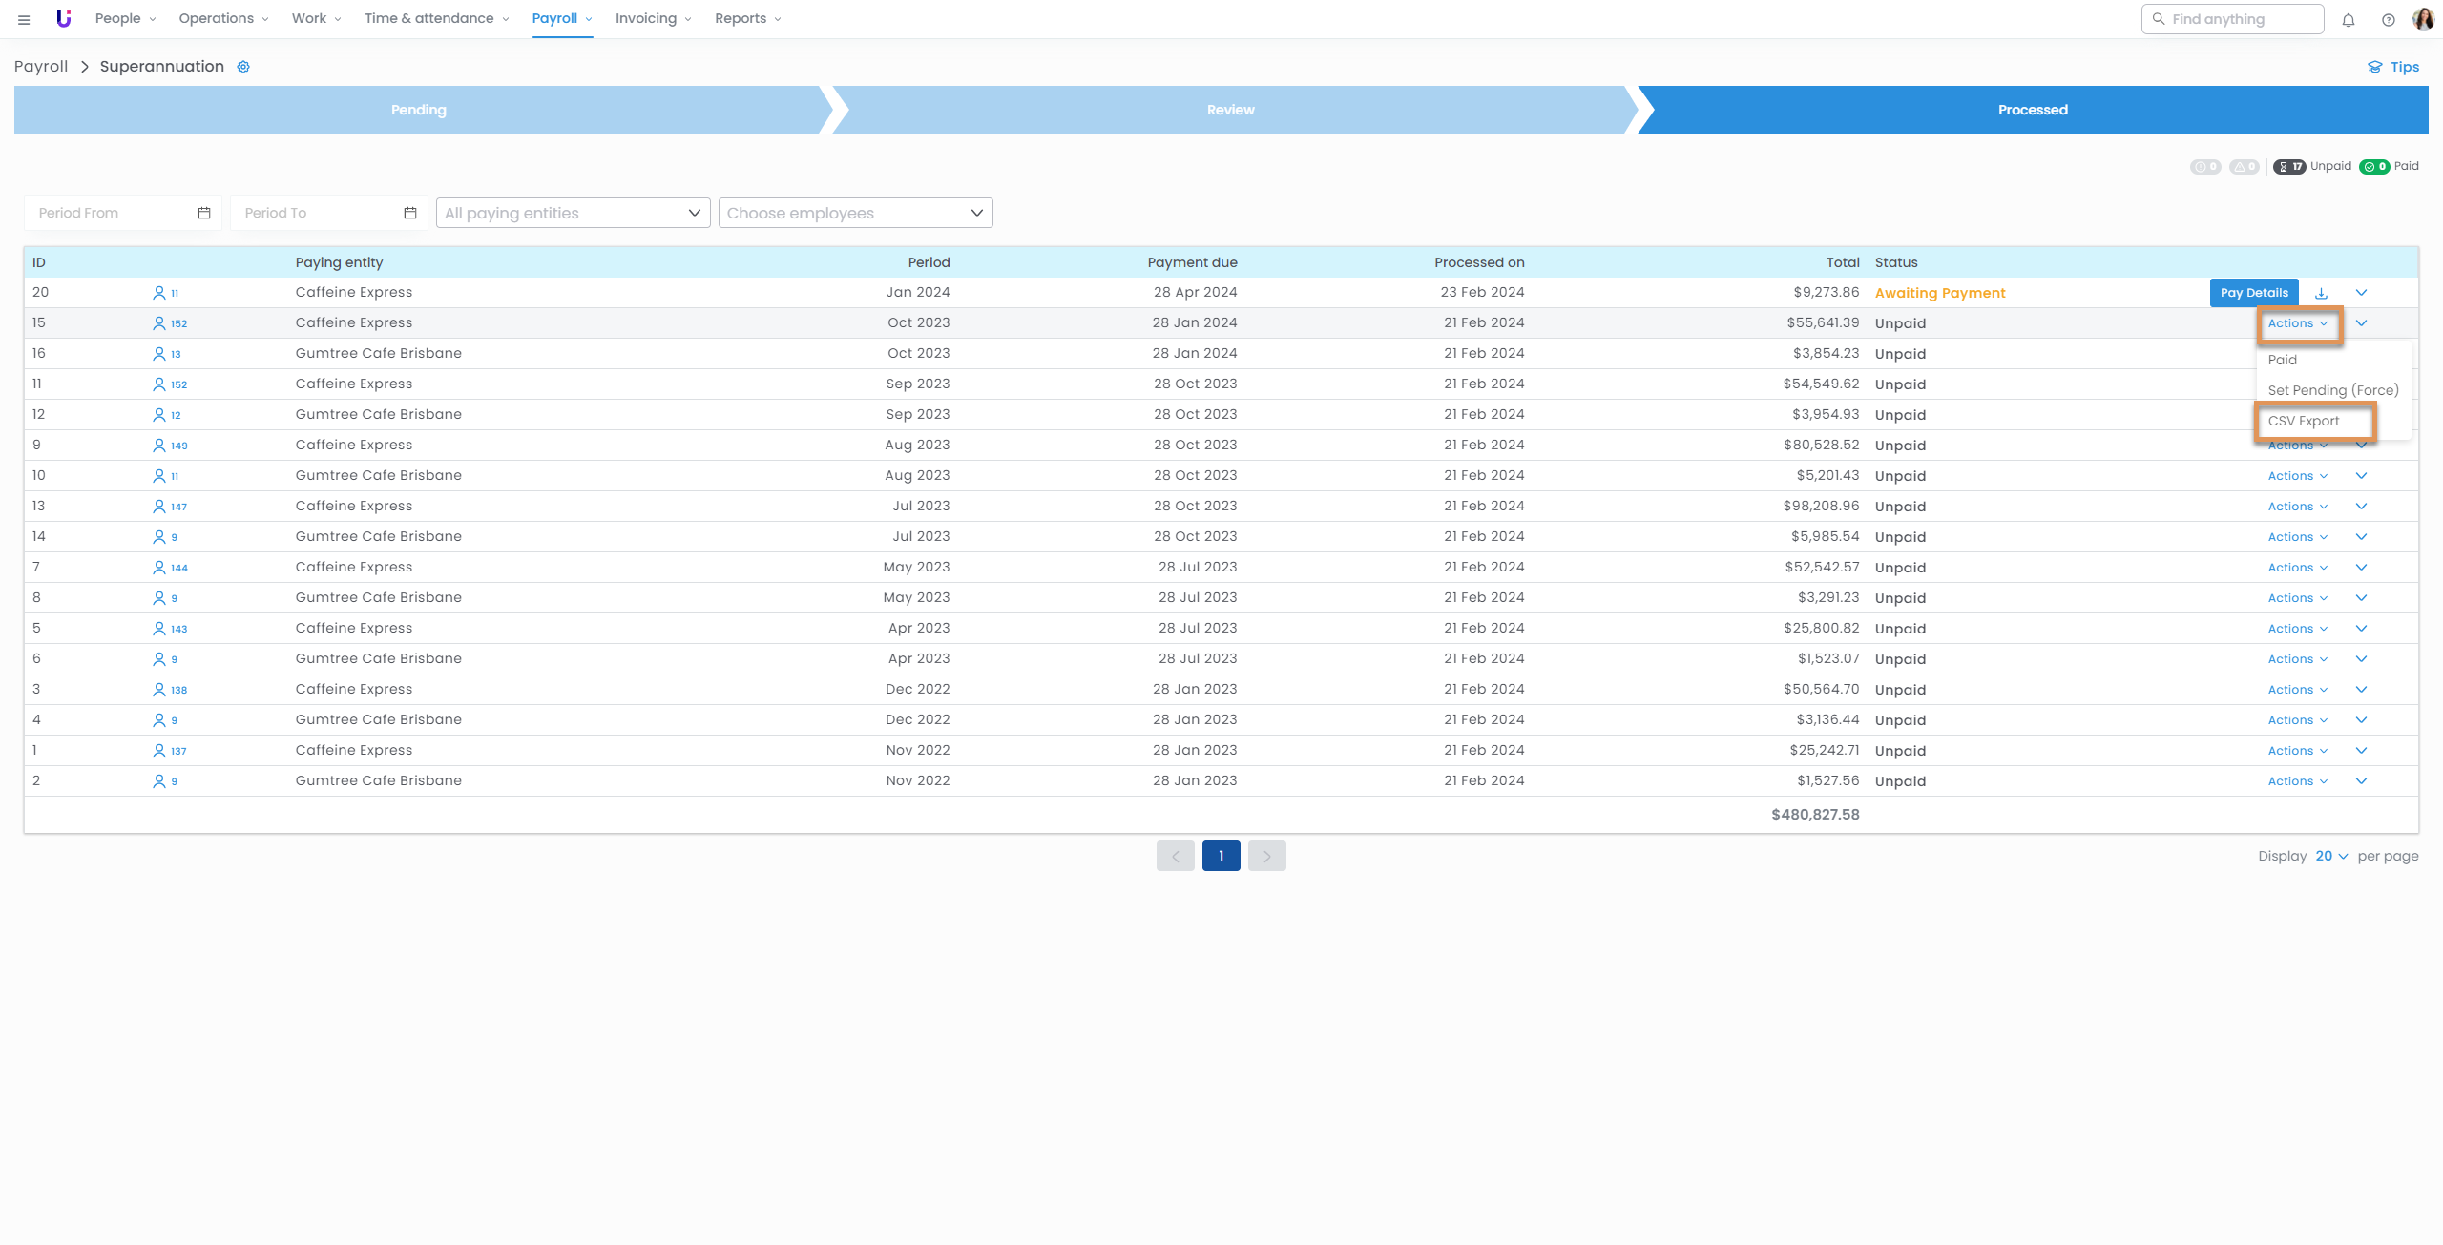Open the Choose employees dropdown
This screenshot has height=1245, width=2443.
[855, 213]
